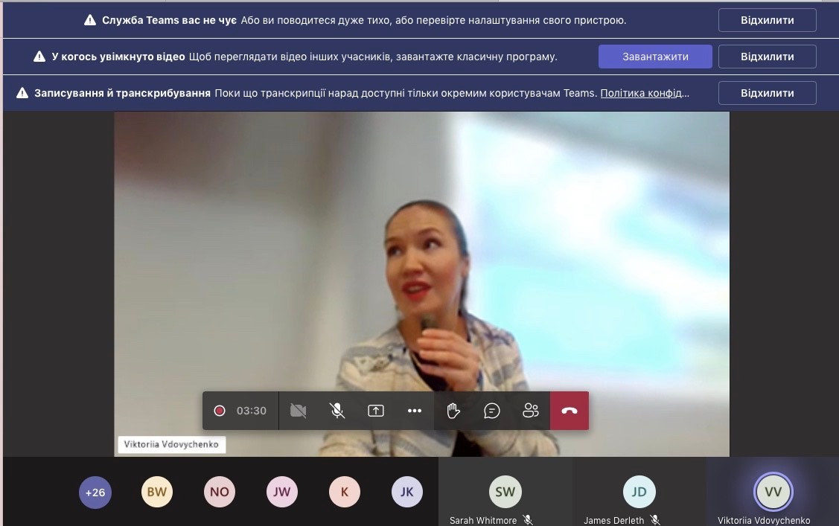Screen dimensions: 839x526
Task: Raise your hand in the meeting
Action: coord(453,411)
